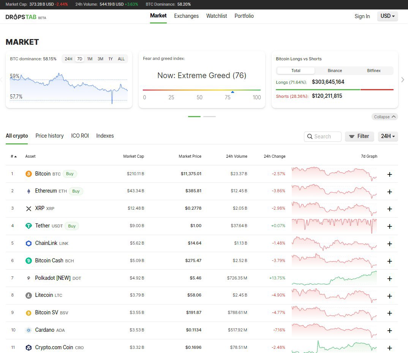Open the 24H timeframe dropdown

pos(387,136)
